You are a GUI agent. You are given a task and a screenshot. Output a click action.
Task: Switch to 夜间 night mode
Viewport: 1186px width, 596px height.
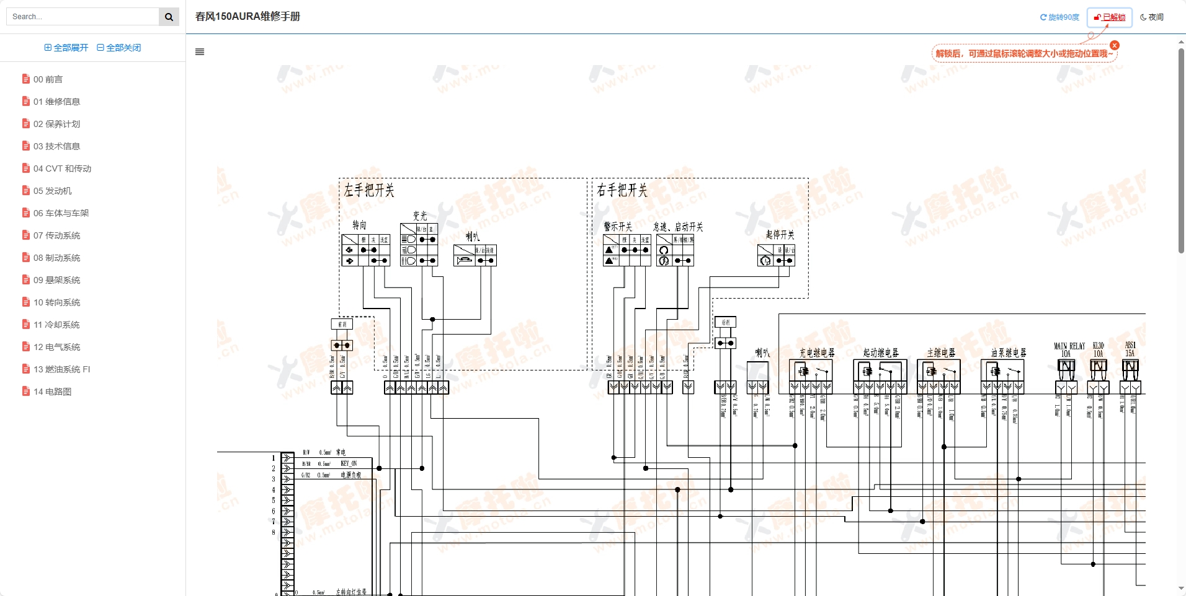pyautogui.click(x=1152, y=17)
